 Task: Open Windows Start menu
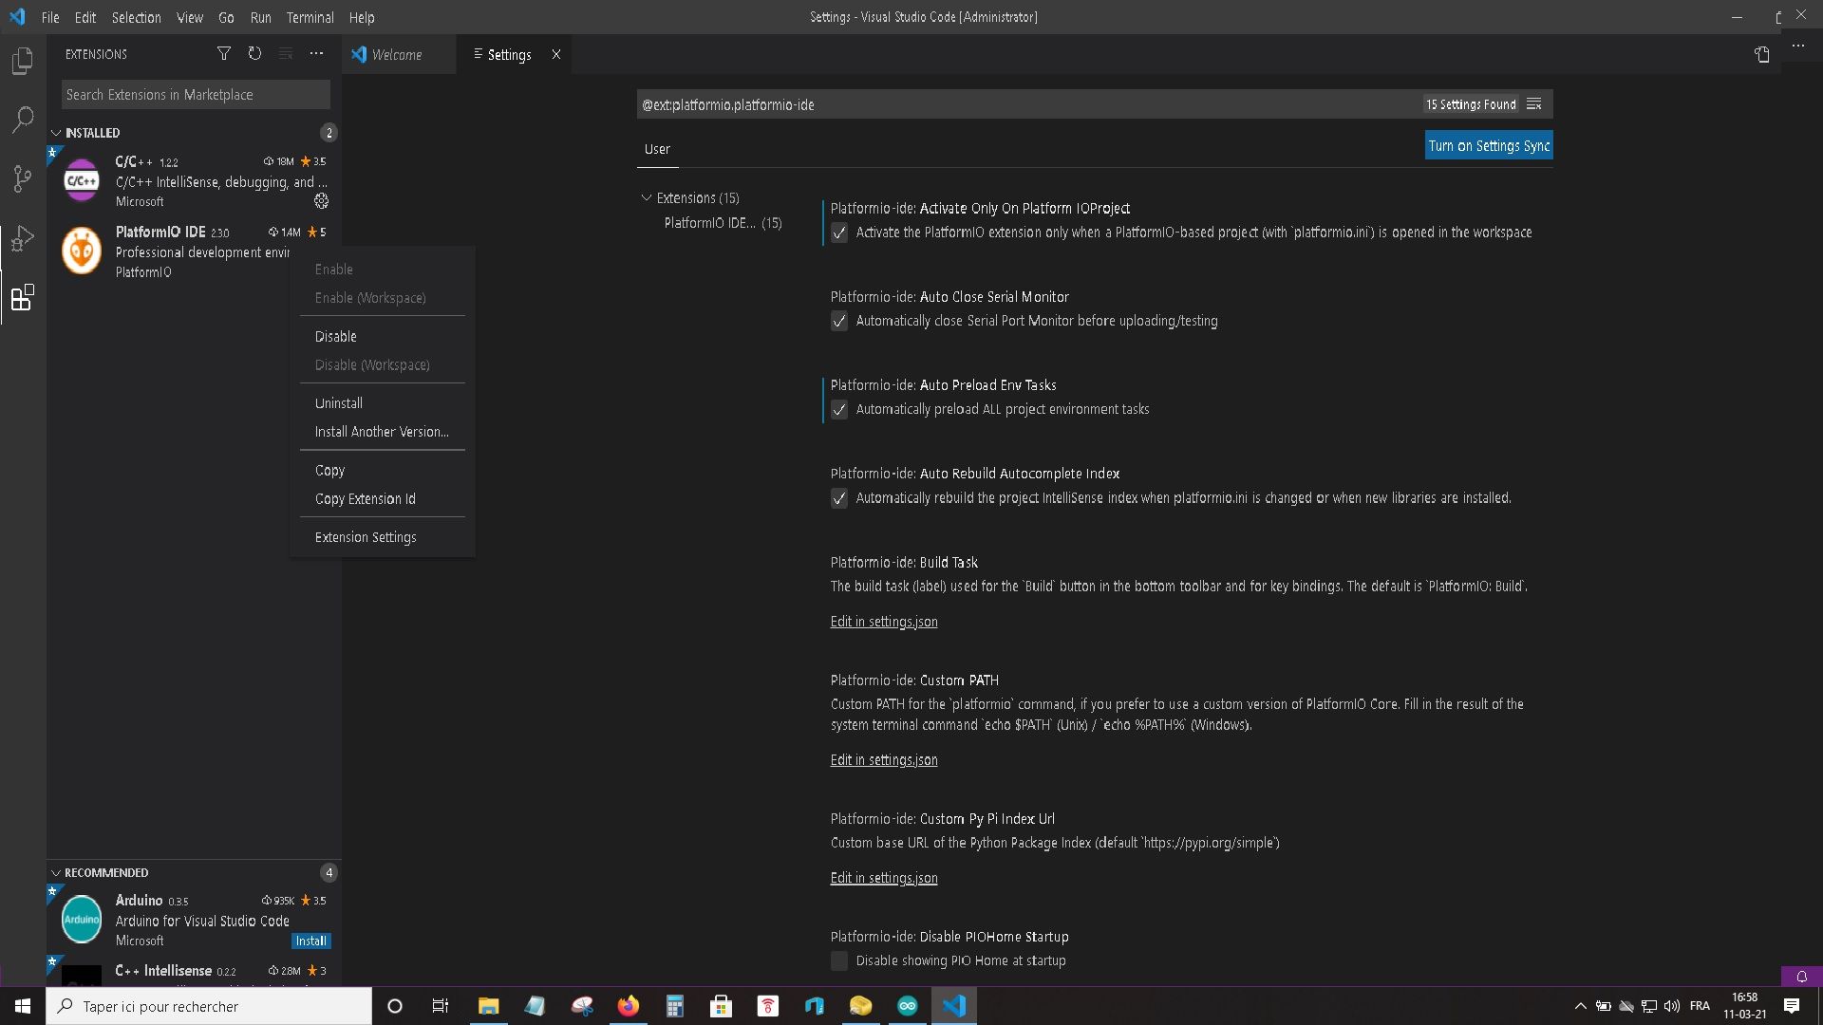coord(23,1006)
